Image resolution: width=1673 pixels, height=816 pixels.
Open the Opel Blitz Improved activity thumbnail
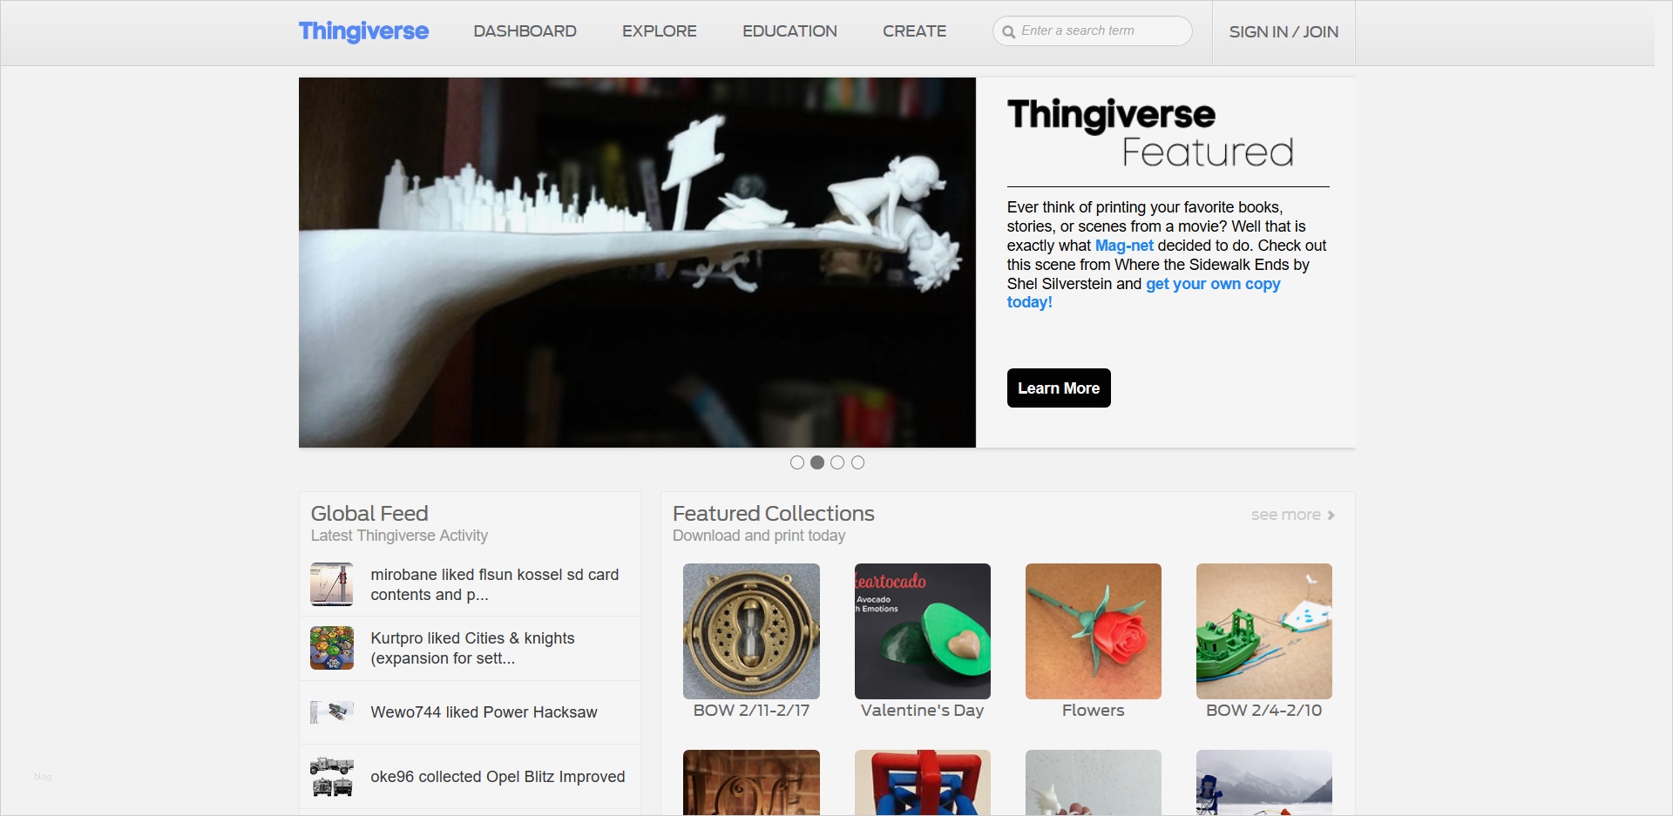pyautogui.click(x=332, y=776)
